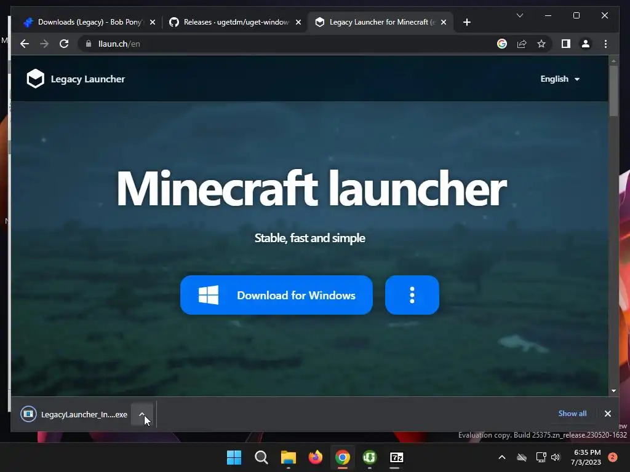Open uGet download manager taskbar icon
The width and height of the screenshot is (630, 472).
(370, 457)
